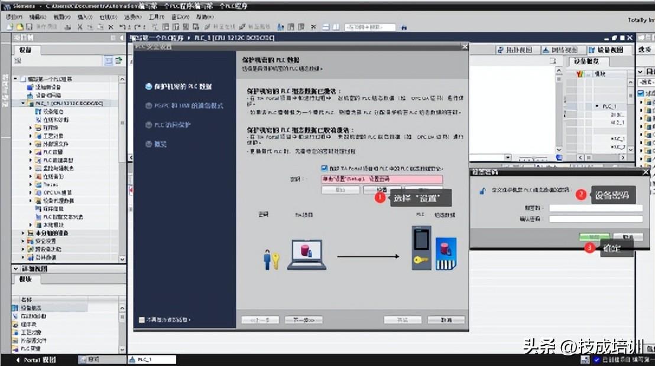Image resolution: width=655 pixels, height=366 pixels.
Task: Click the search icon beside the project search field
Action: [404, 27]
